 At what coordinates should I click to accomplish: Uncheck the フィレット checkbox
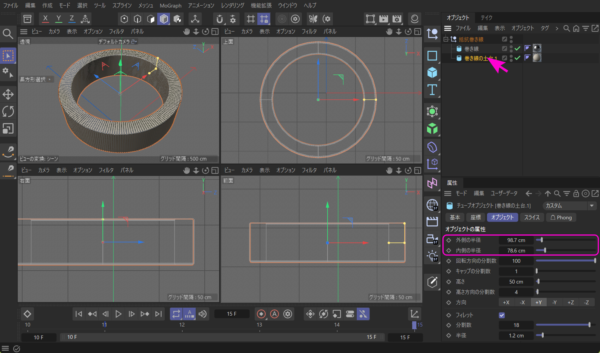[502, 315]
